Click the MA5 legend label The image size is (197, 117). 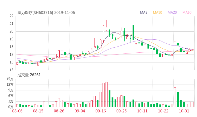tap(143, 12)
